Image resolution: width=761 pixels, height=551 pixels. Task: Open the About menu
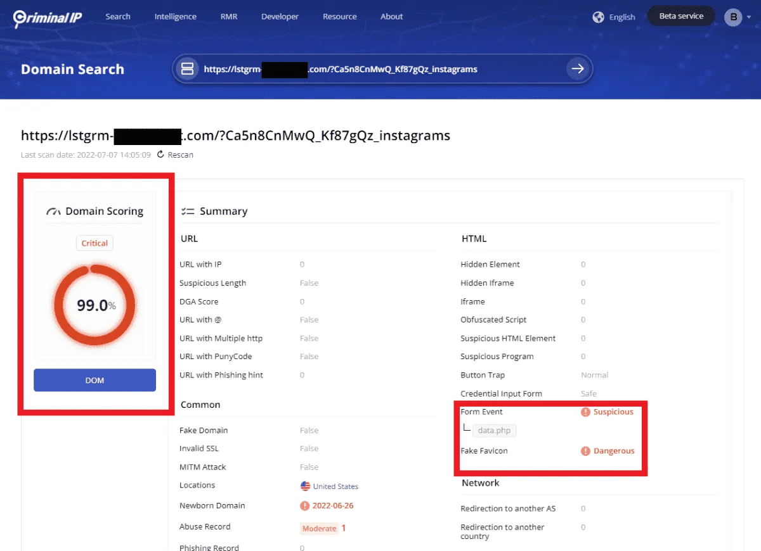(x=391, y=16)
